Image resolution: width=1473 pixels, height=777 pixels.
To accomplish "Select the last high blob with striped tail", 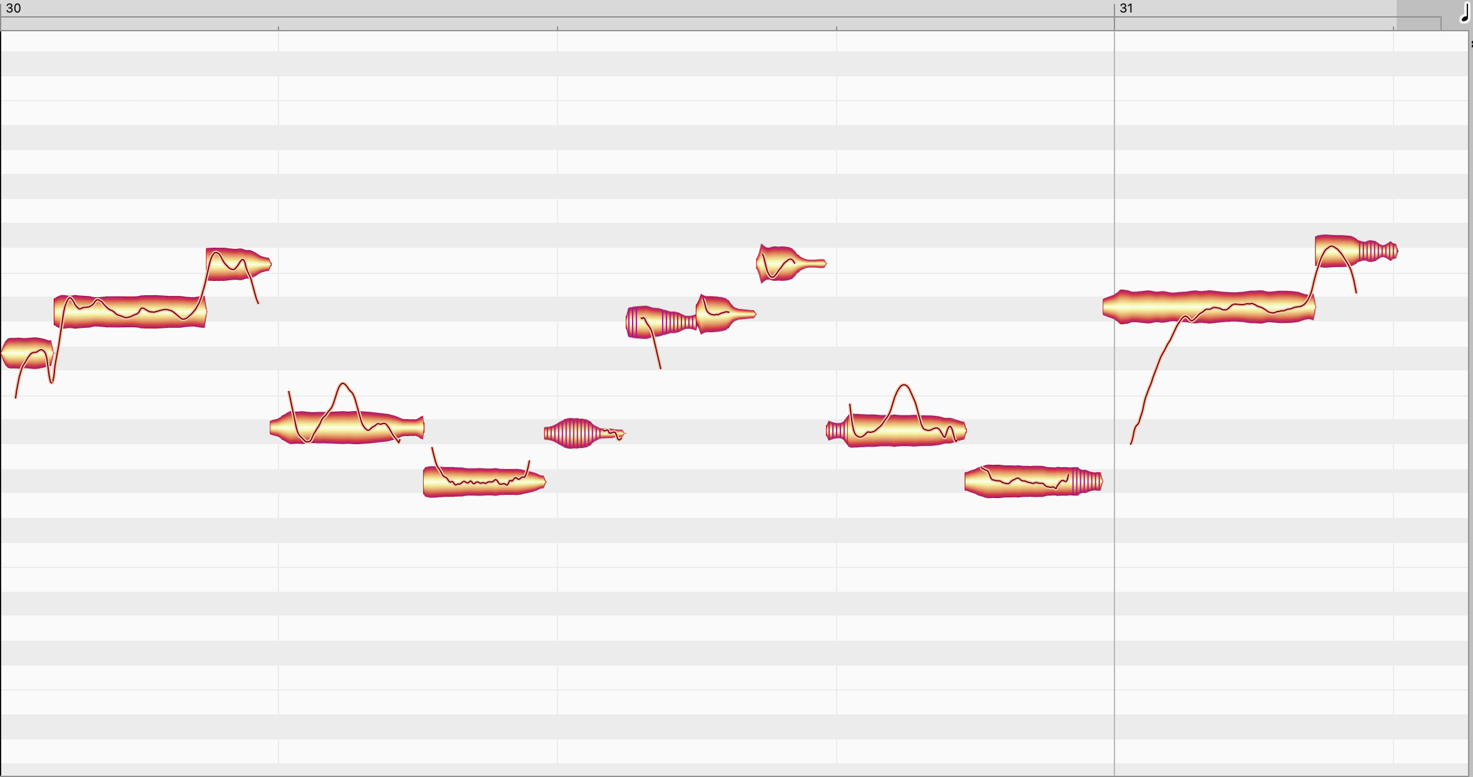I will click(1357, 251).
